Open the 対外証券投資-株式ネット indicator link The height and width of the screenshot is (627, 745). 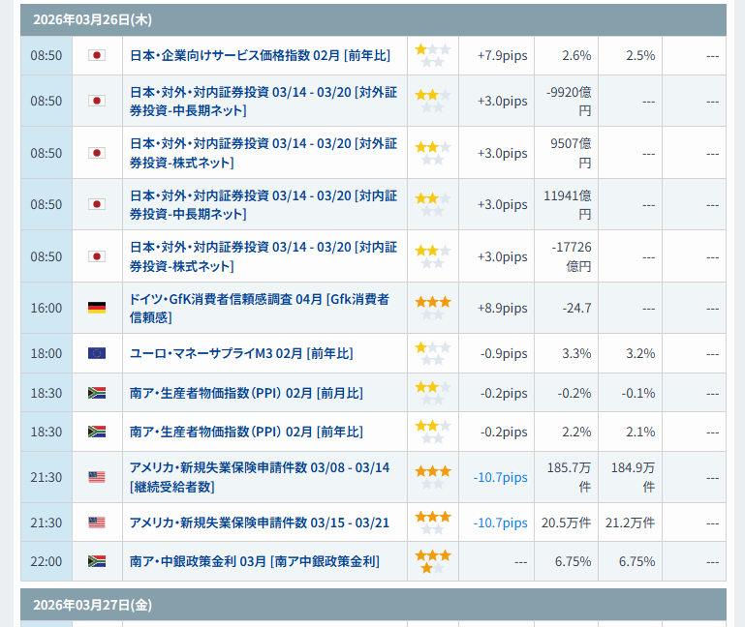point(263,153)
